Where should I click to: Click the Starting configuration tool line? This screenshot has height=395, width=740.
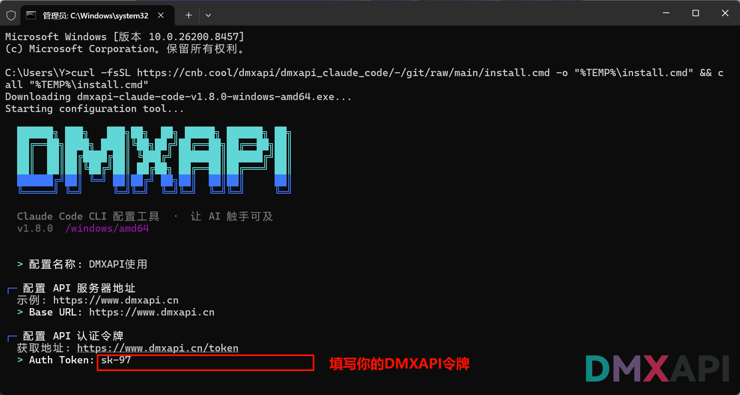95,109
